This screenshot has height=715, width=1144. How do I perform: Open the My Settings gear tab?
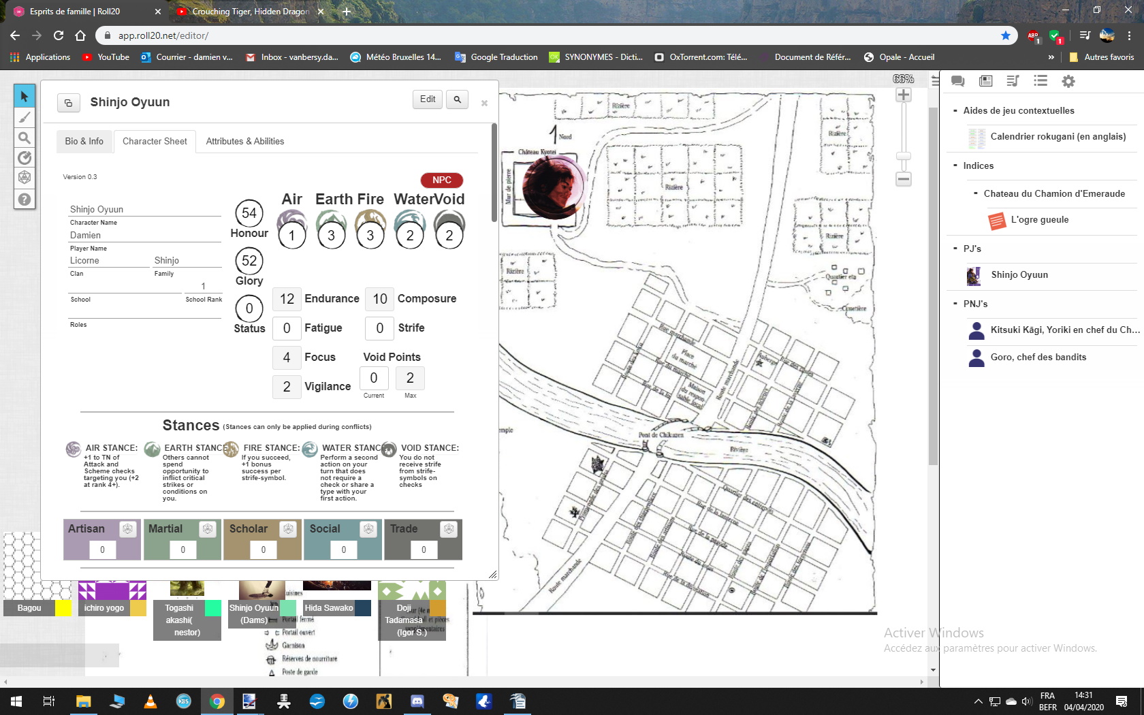(x=1068, y=81)
